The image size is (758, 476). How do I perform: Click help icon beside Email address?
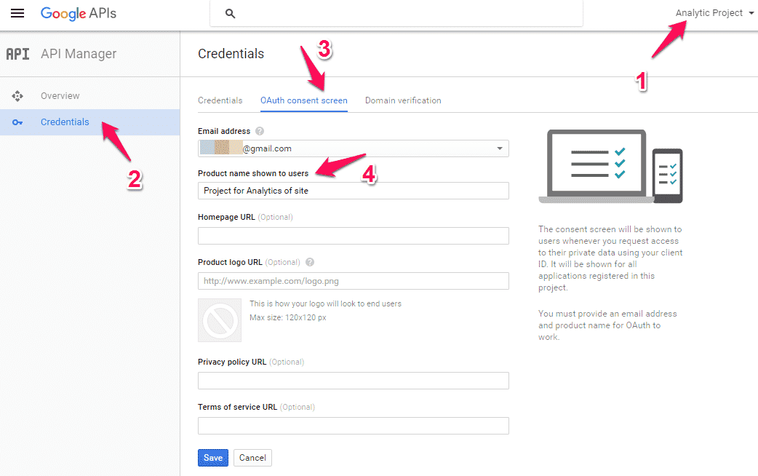(260, 132)
